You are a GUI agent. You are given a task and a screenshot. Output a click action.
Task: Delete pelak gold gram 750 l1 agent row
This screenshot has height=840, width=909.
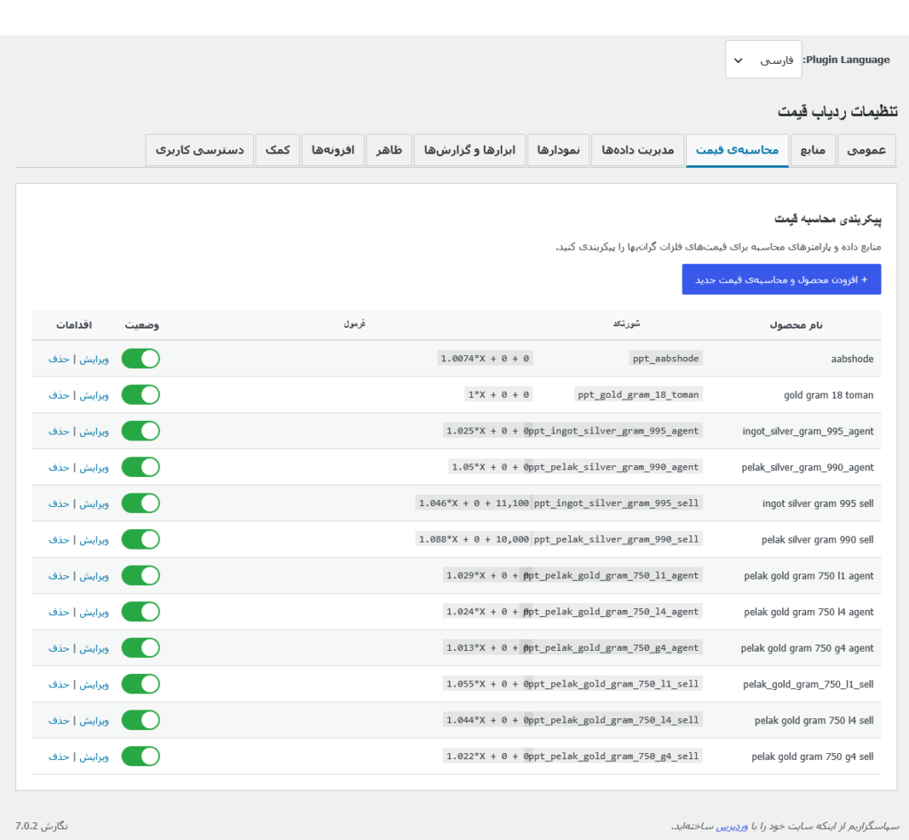tap(59, 575)
